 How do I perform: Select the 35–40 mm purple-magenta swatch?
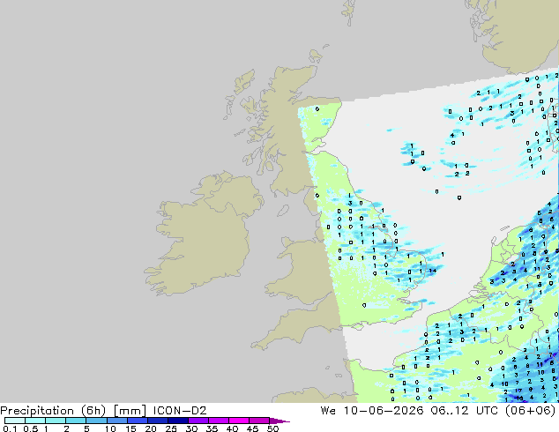tap(218, 421)
